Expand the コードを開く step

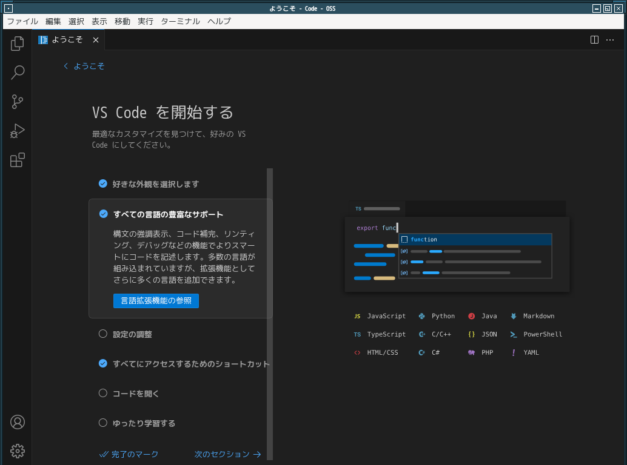136,394
